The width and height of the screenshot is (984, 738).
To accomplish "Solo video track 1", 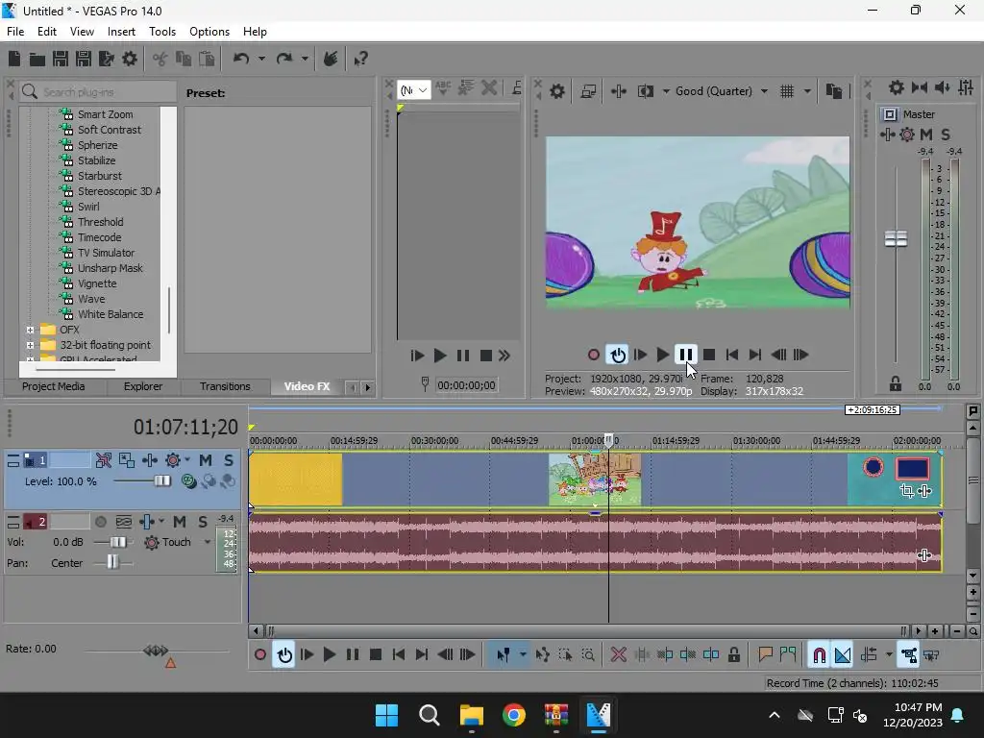I will pyautogui.click(x=229, y=460).
